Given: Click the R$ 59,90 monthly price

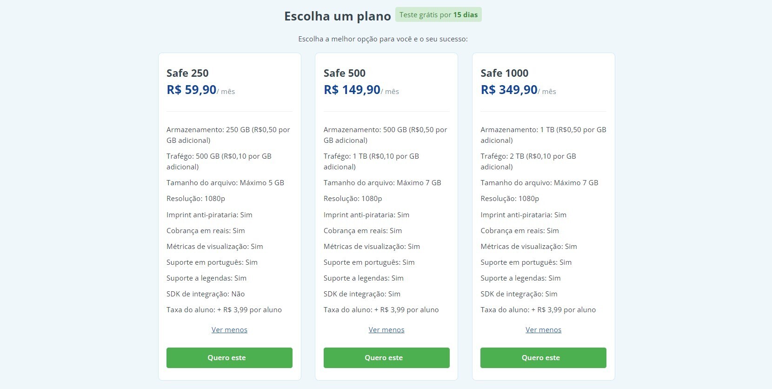Looking at the screenshot, I should pos(192,90).
